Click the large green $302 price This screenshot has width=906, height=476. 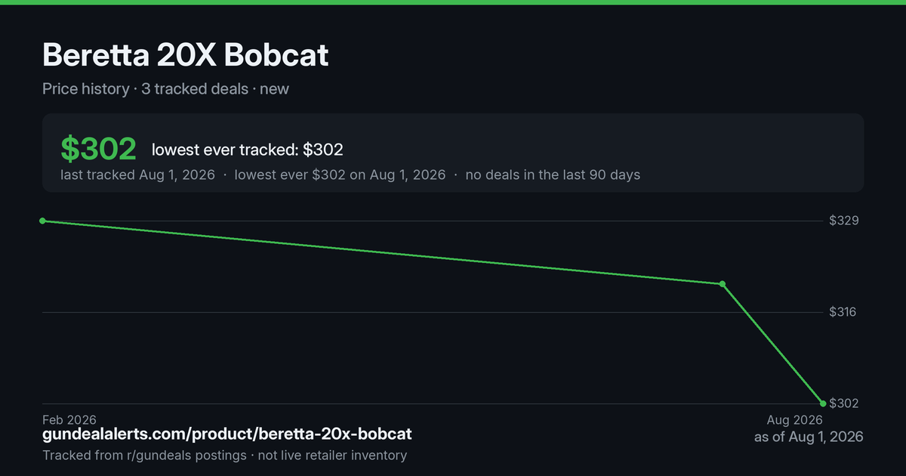point(98,149)
